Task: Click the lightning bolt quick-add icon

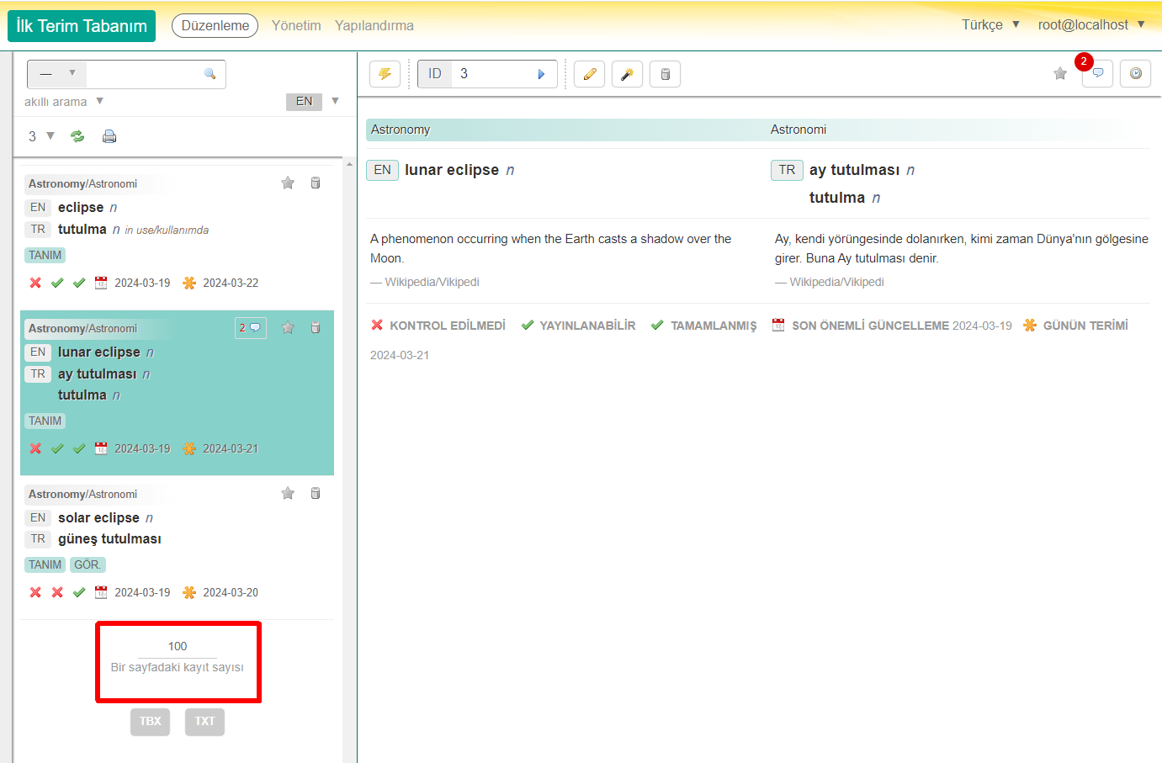Action: (x=385, y=74)
